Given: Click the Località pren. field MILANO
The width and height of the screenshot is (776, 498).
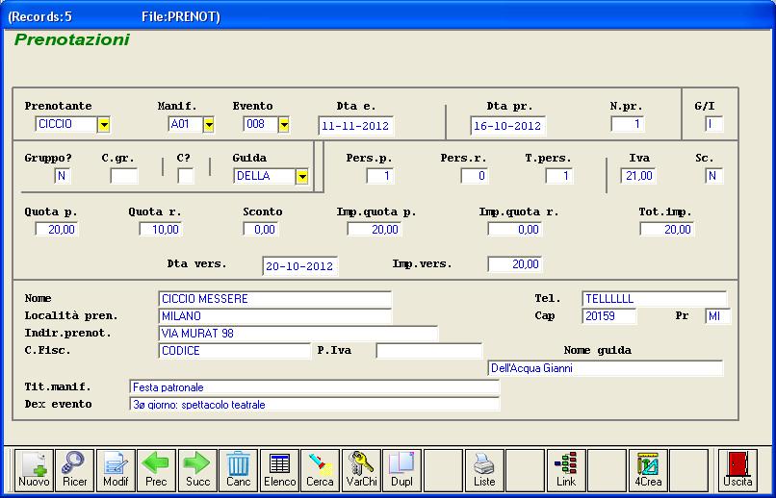Looking at the screenshot, I should [275, 316].
